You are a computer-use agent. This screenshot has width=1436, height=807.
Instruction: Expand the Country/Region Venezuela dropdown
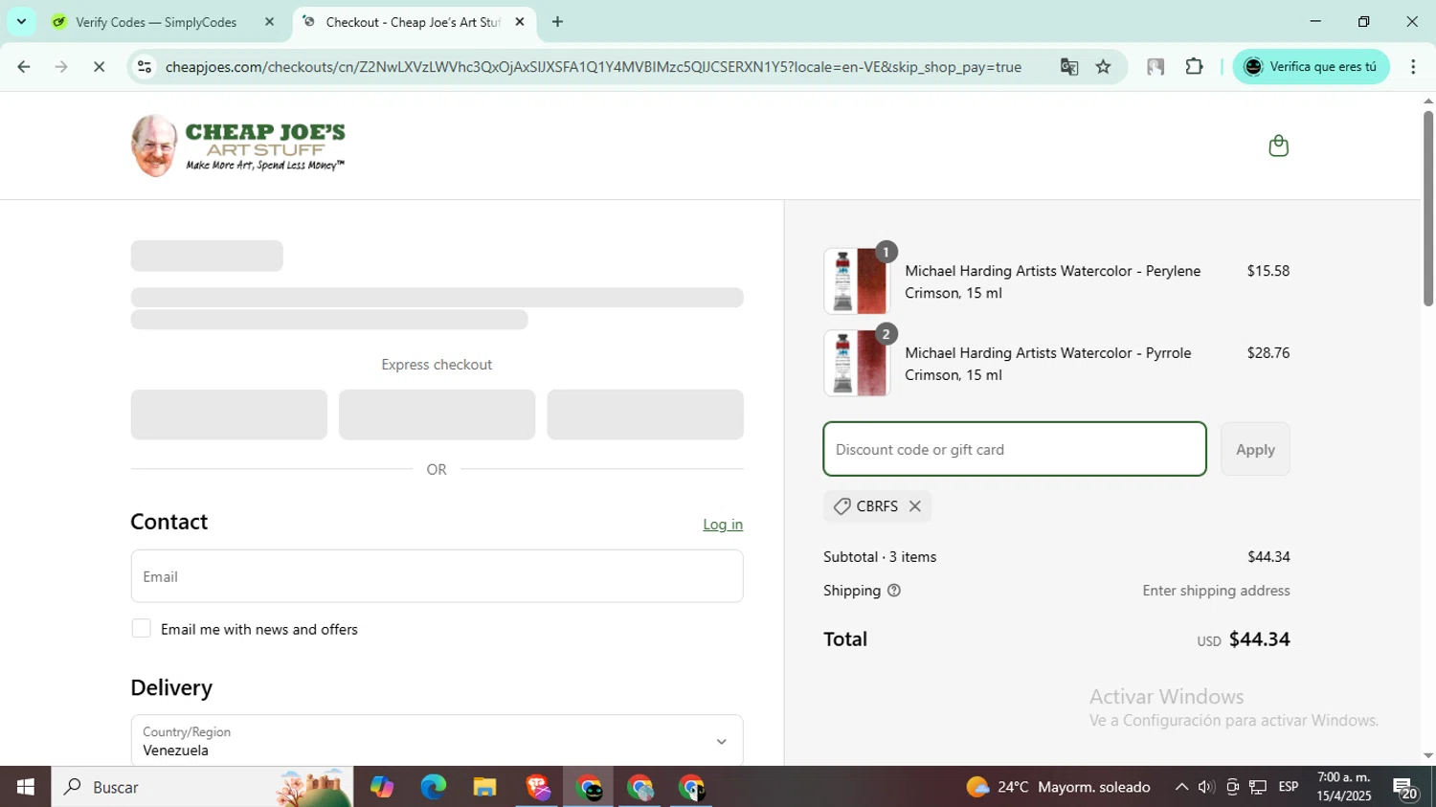(x=437, y=741)
